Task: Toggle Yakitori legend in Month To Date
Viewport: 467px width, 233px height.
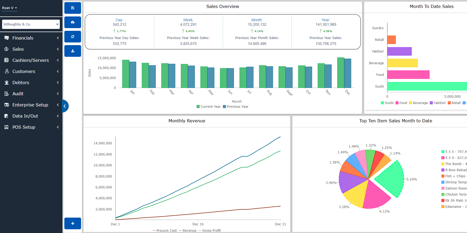Action: click(x=438, y=103)
